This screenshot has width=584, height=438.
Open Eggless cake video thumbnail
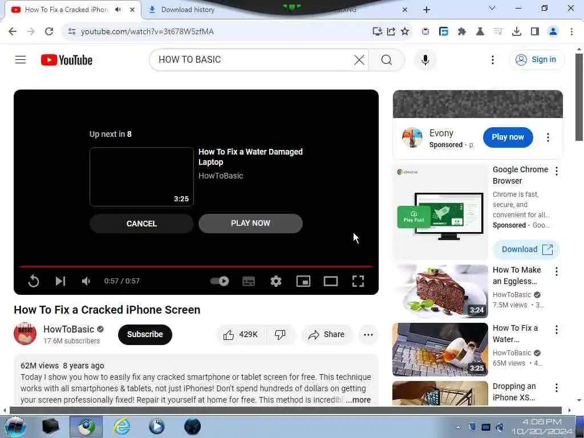click(440, 291)
